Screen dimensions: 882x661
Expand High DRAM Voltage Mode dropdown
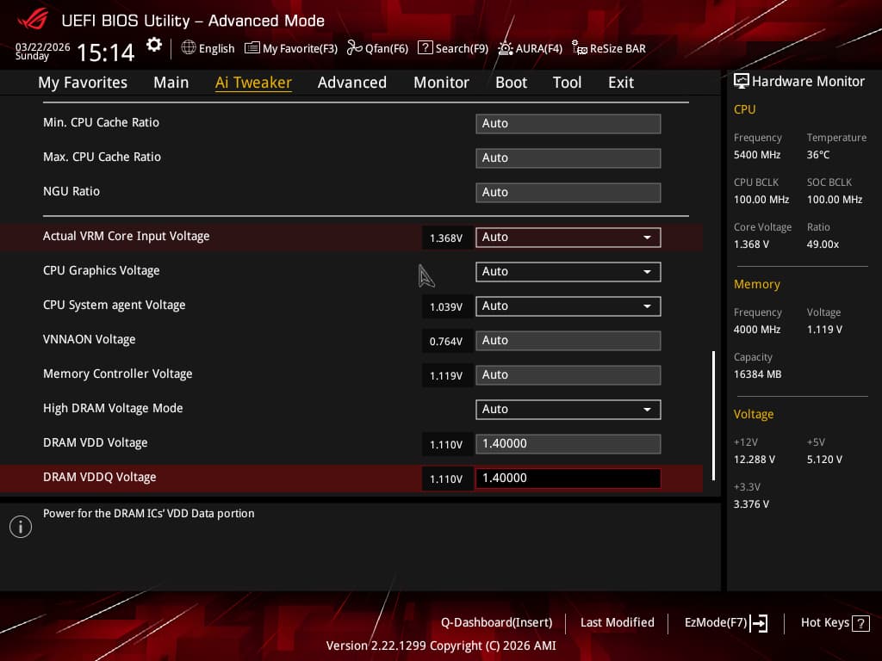568,409
